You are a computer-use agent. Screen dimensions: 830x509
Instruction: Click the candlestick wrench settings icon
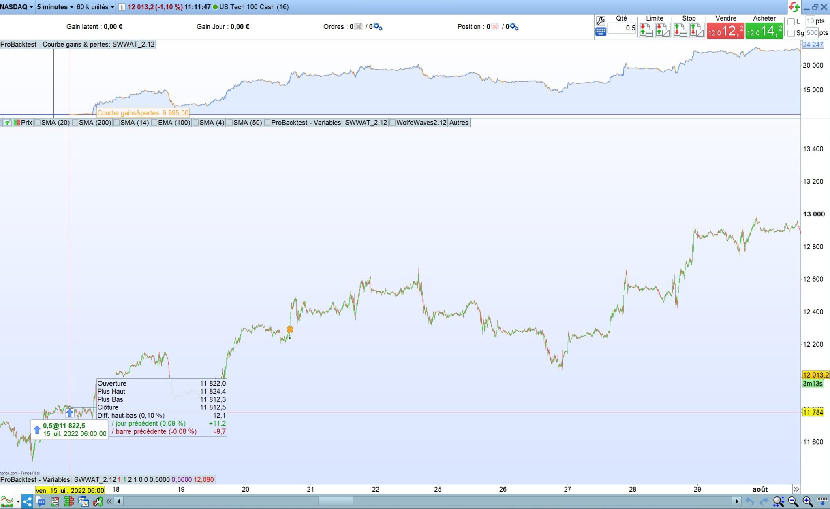98,502
